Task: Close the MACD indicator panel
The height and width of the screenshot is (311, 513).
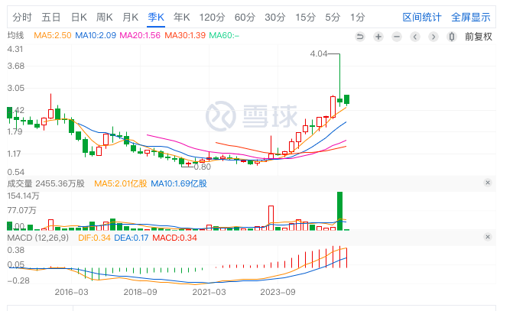Action: pos(488,237)
